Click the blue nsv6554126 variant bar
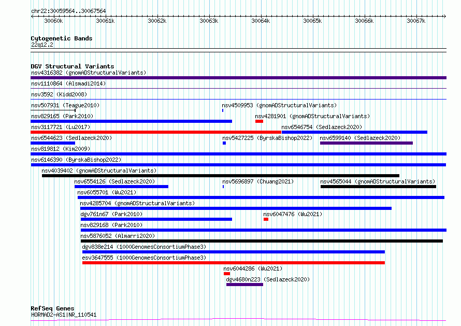The height and width of the screenshot is (326, 461). click(x=121, y=187)
